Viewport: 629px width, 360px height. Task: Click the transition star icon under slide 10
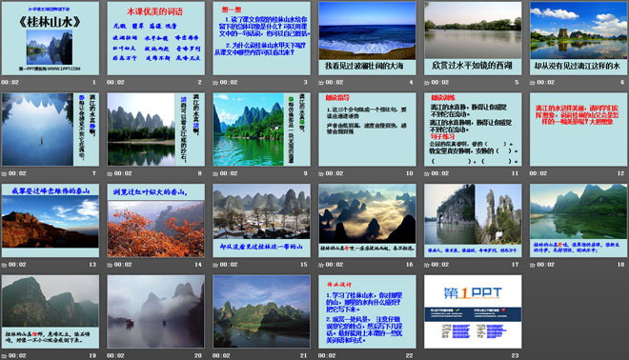pos(321,173)
